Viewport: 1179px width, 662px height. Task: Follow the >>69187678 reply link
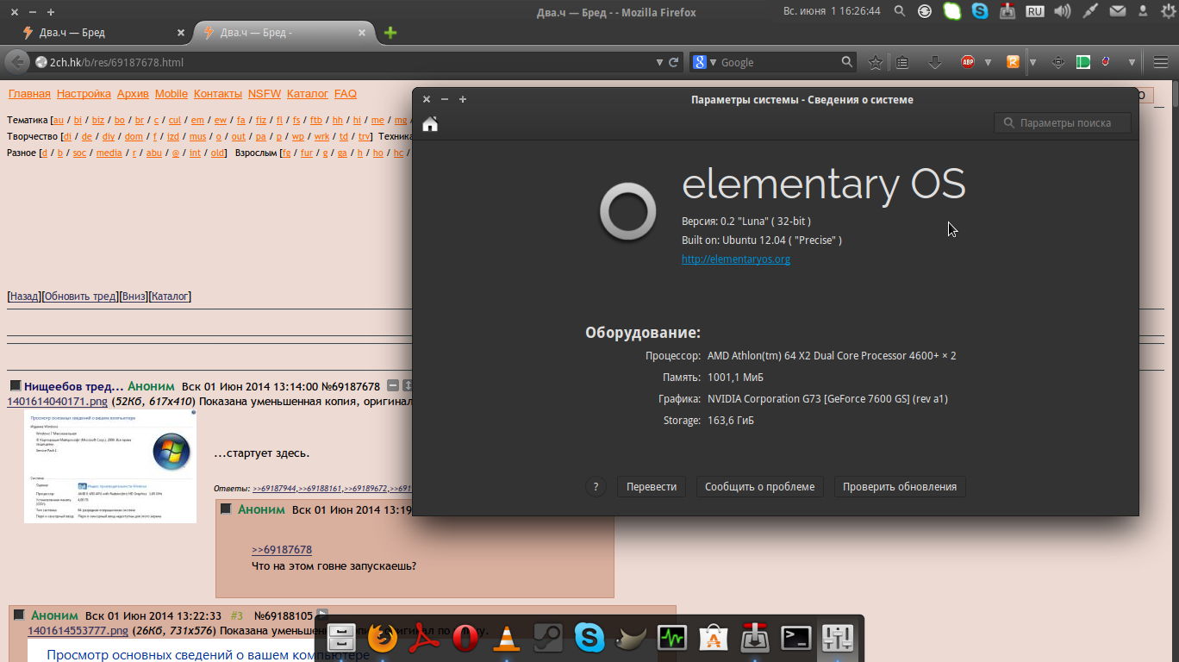[282, 550]
